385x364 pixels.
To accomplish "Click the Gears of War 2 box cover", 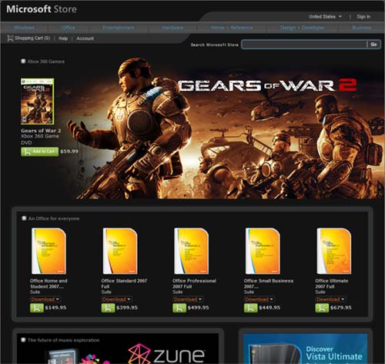I will click(37, 102).
